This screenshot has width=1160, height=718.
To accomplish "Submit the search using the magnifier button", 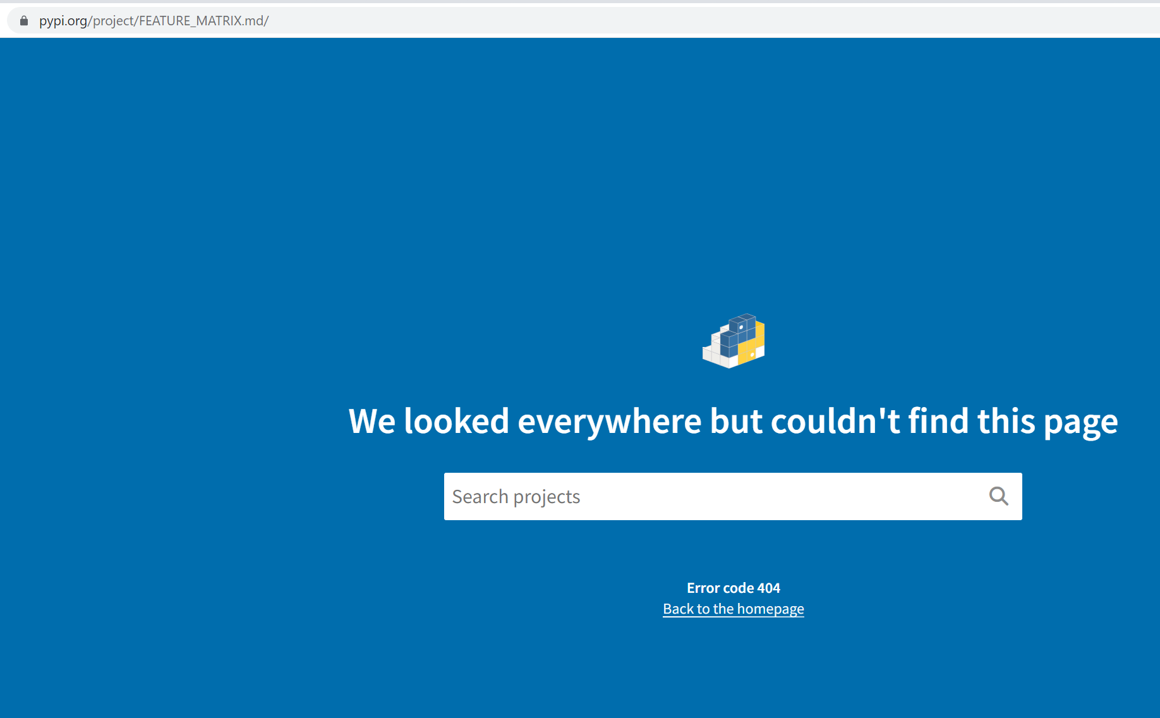I will [x=999, y=496].
